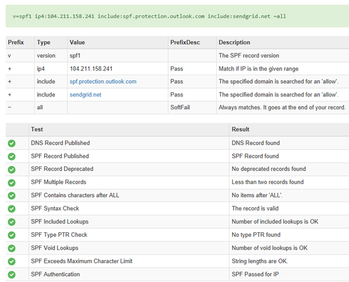Click the green check icon for SPF Syntax Check
Screen dimensions: 349x282
click(x=12, y=209)
